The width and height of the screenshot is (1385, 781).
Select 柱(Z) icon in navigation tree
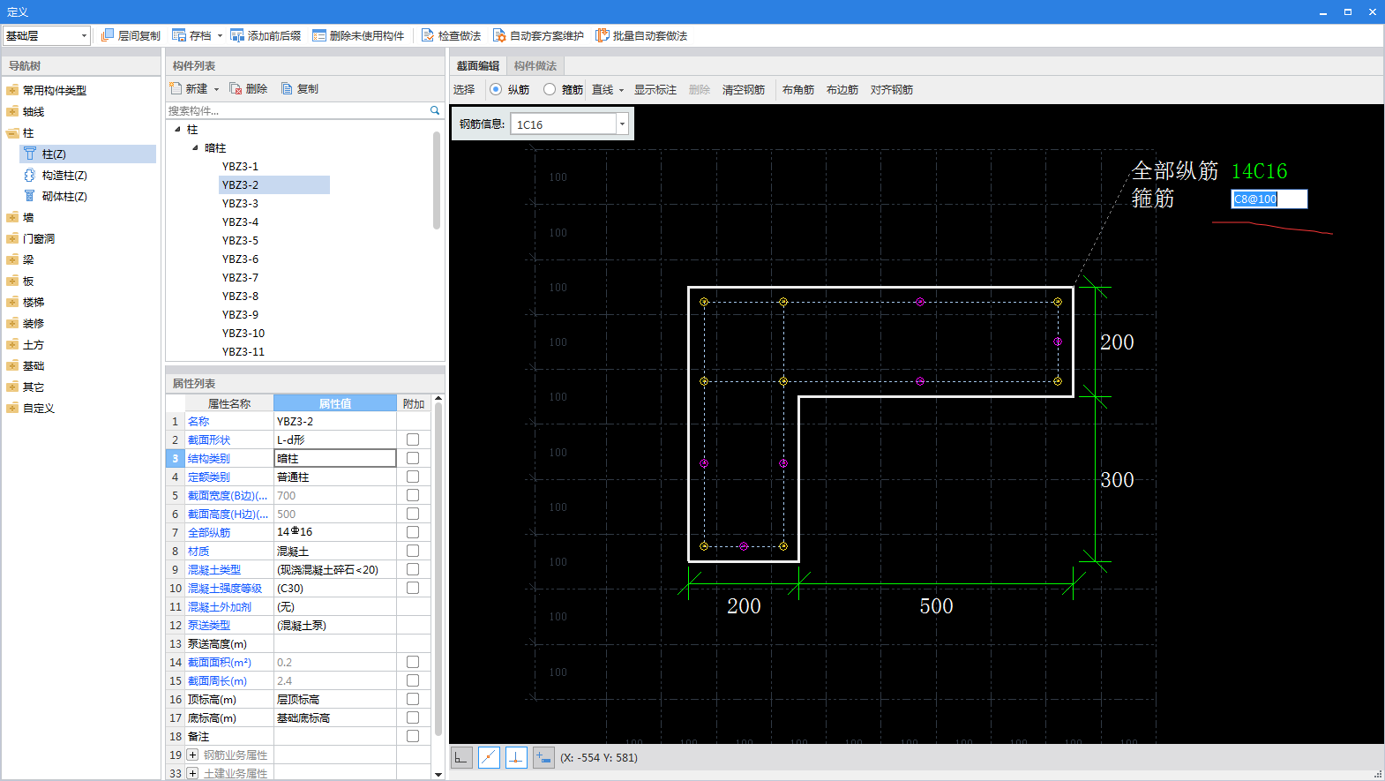(30, 154)
